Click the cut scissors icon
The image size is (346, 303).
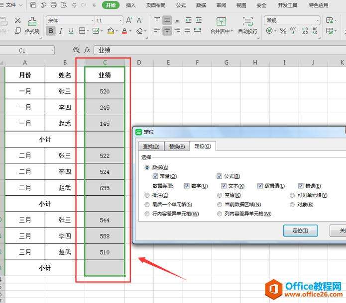pos(17,20)
